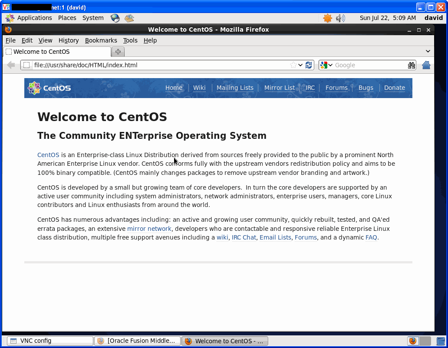Click the trash icon in bottom panel
448x348 pixels.
point(441,341)
